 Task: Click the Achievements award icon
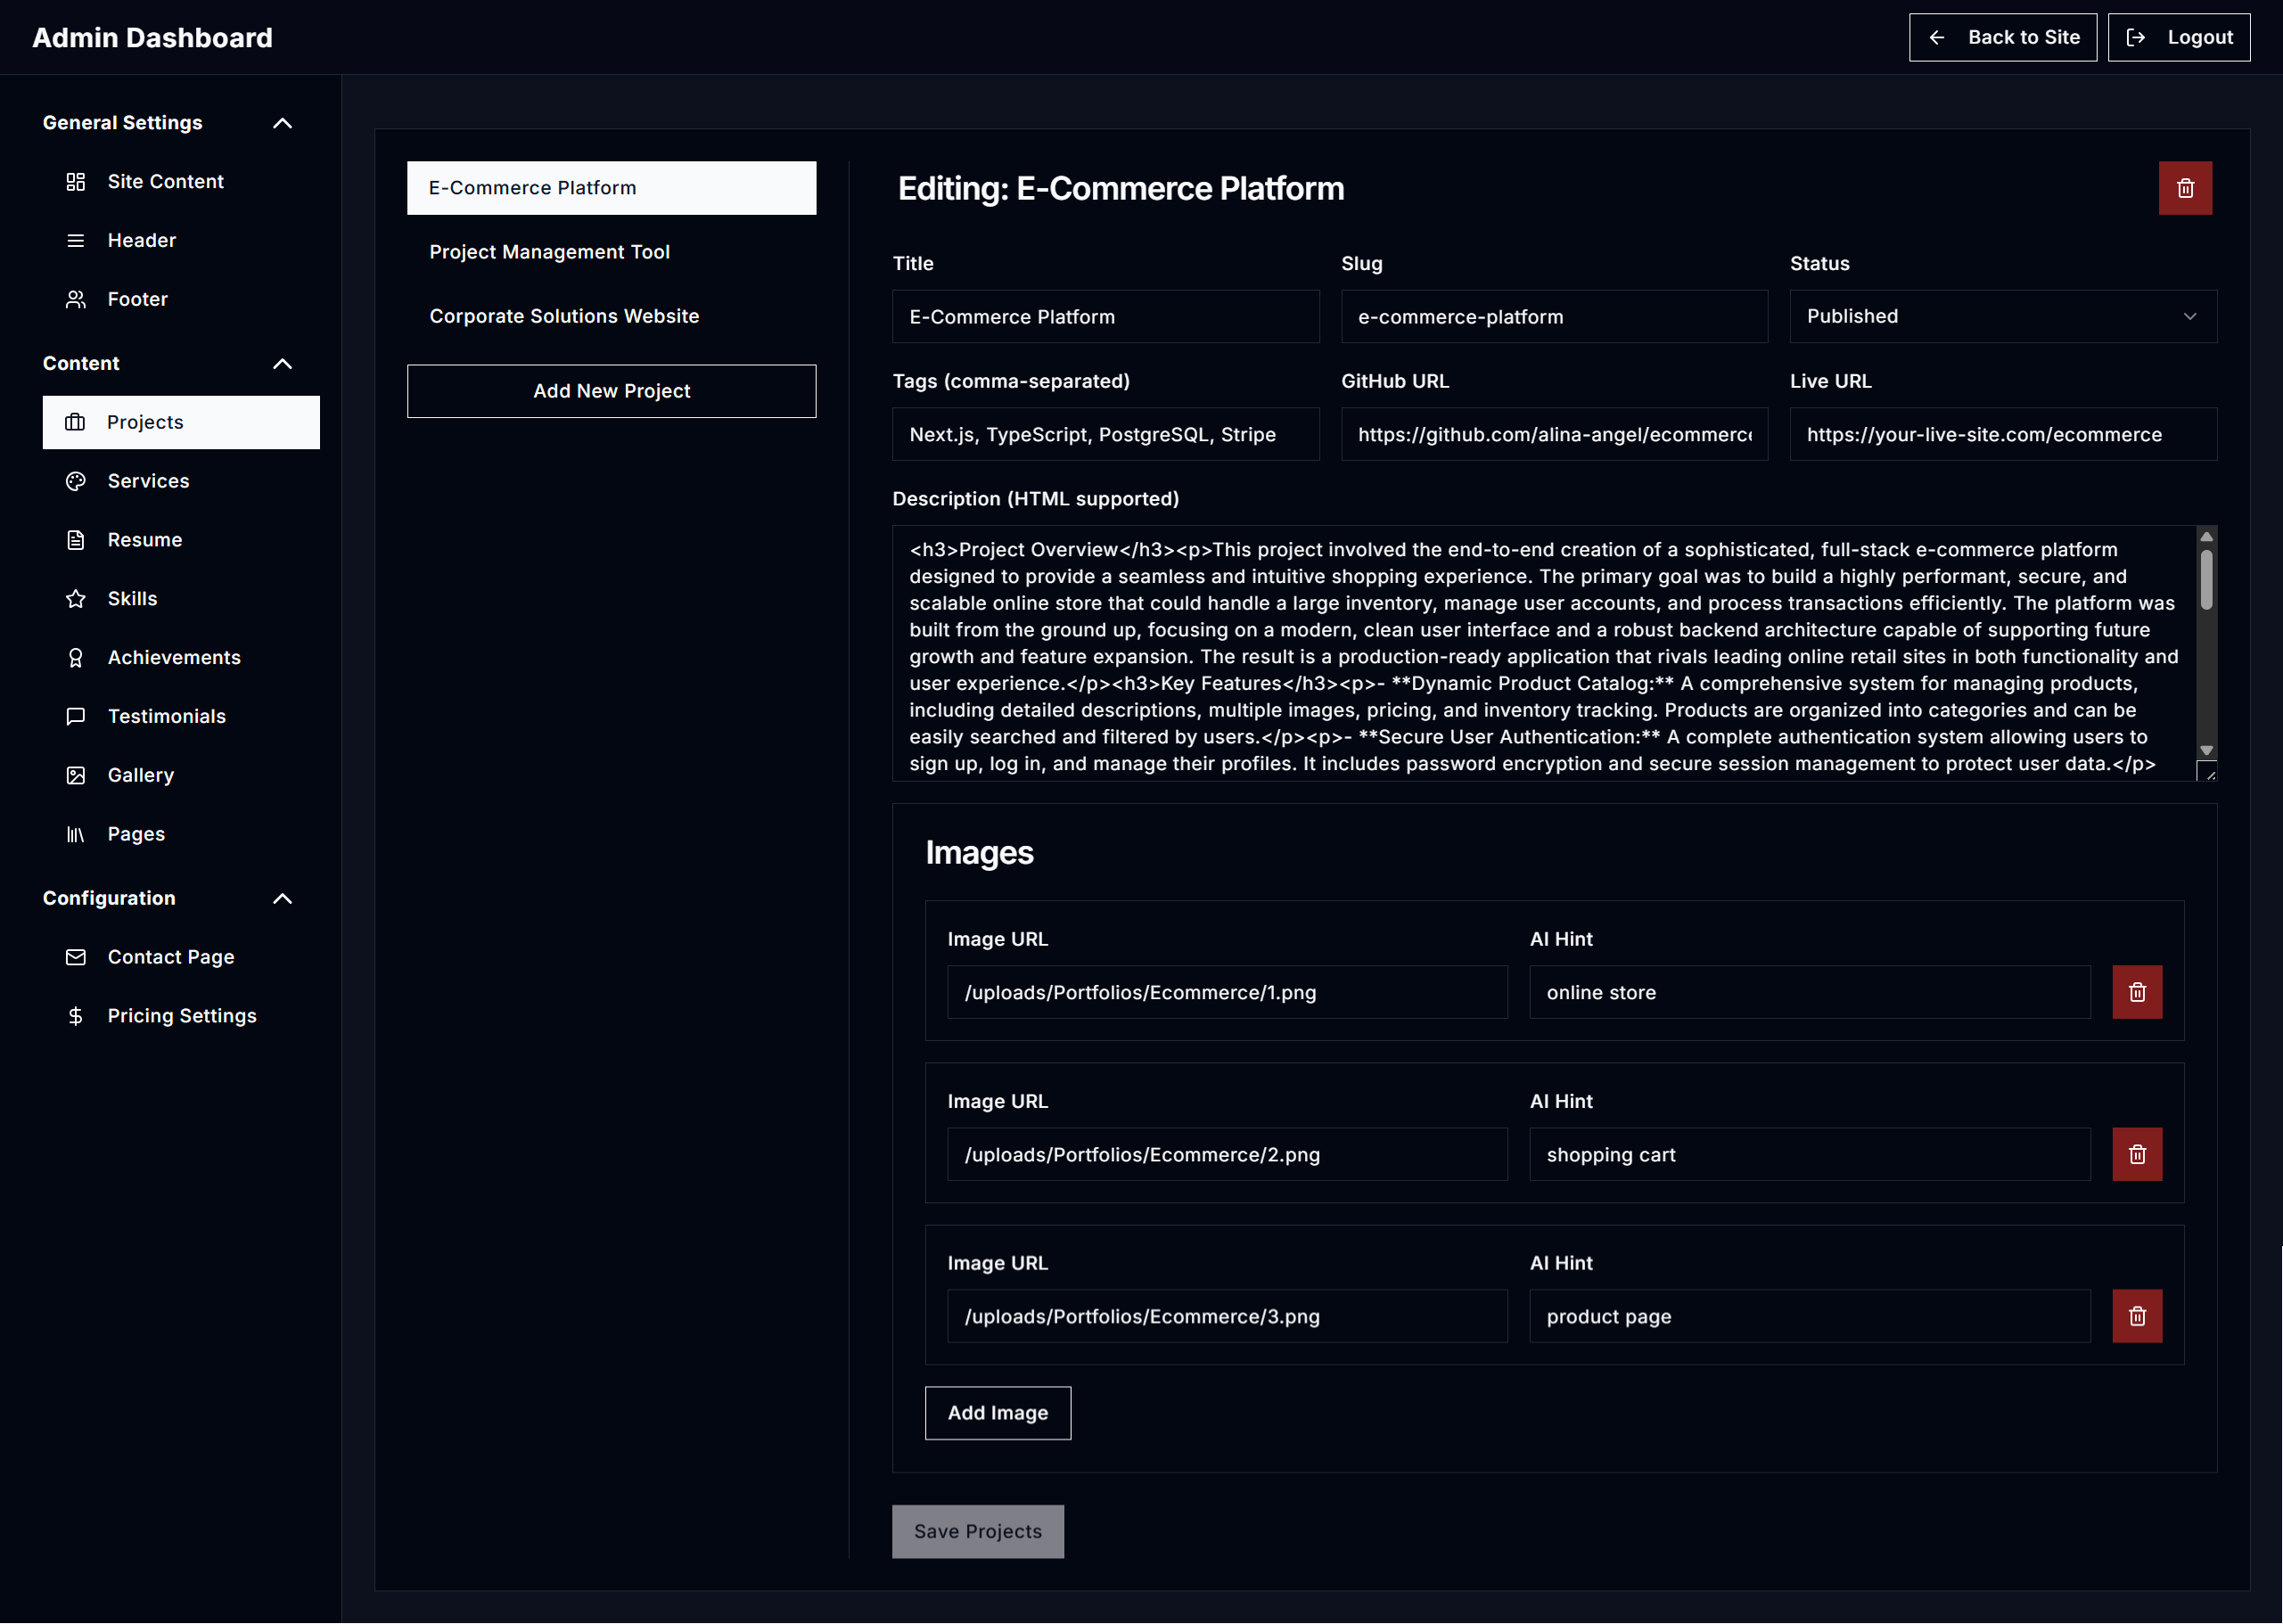(76, 657)
